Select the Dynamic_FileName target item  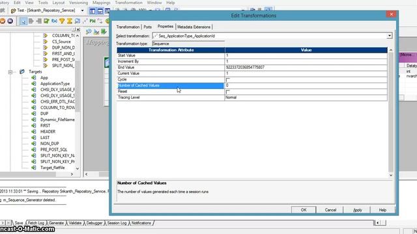pyautogui.click(x=57, y=120)
